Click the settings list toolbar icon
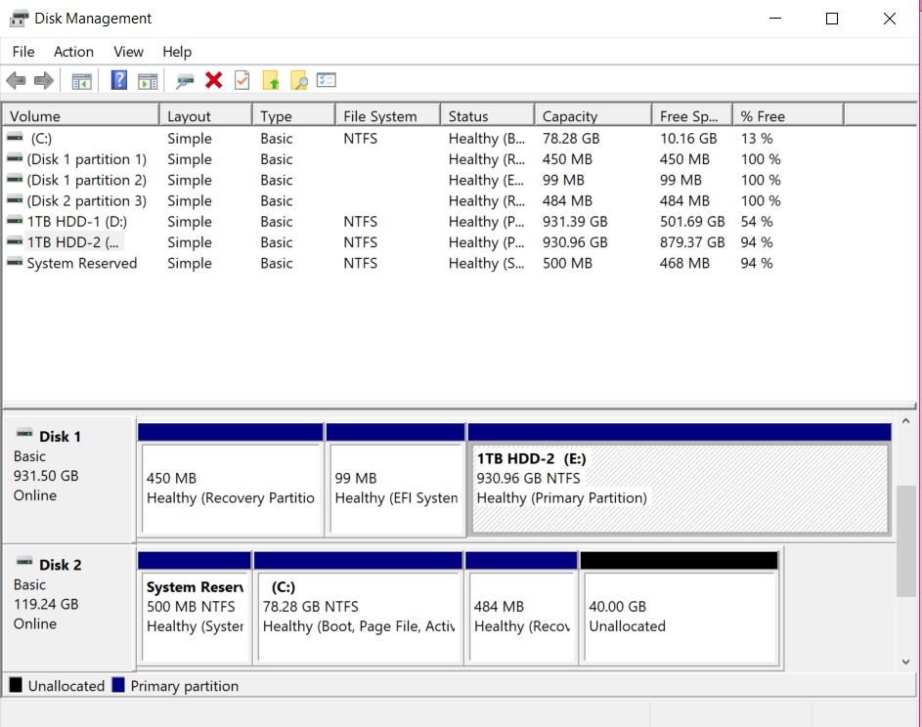922x727 pixels. point(327,79)
